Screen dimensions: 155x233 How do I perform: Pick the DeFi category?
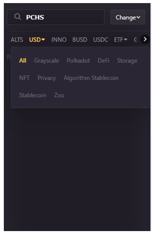click(x=103, y=61)
